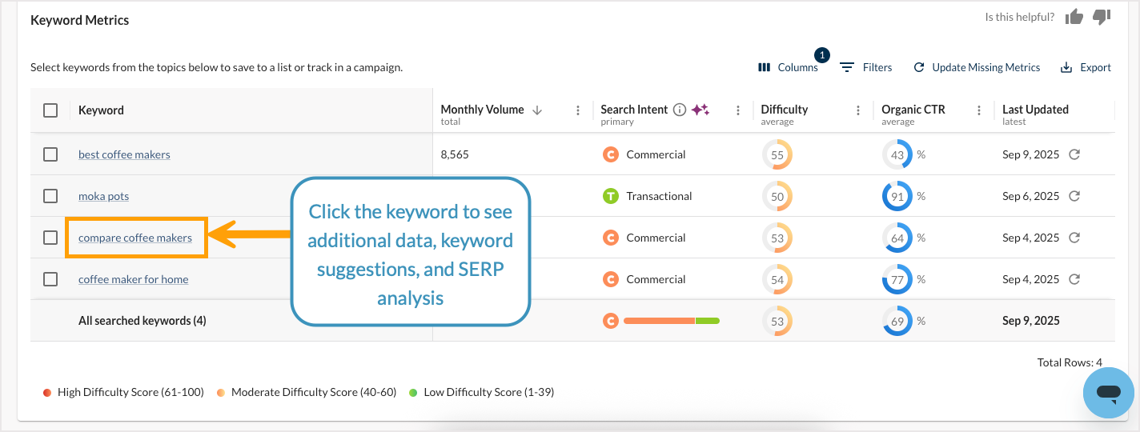Refresh the best coffee makers row

coord(1074,154)
